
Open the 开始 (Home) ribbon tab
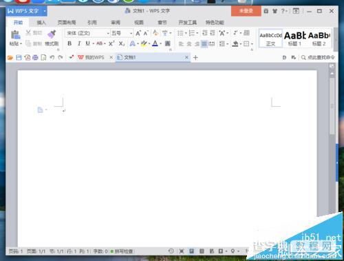coord(19,23)
